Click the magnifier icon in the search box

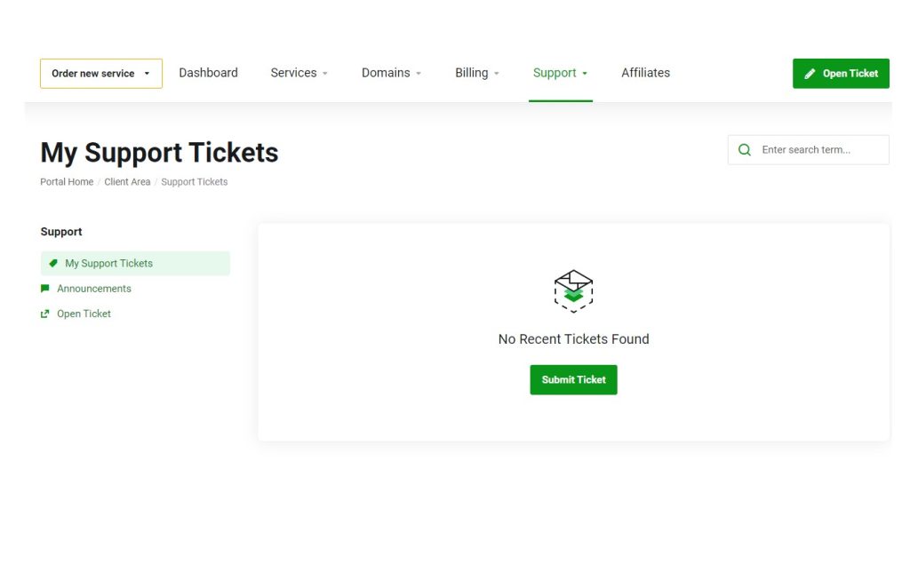pos(744,149)
